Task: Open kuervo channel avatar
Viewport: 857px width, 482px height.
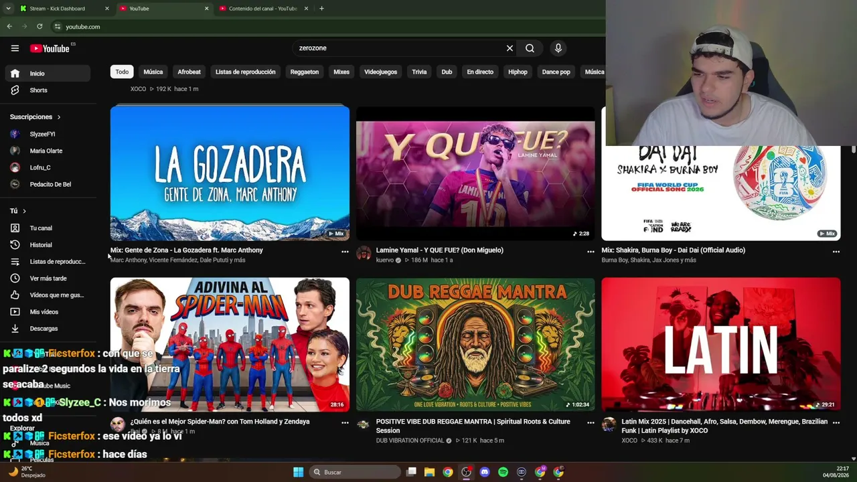Action: point(364,254)
